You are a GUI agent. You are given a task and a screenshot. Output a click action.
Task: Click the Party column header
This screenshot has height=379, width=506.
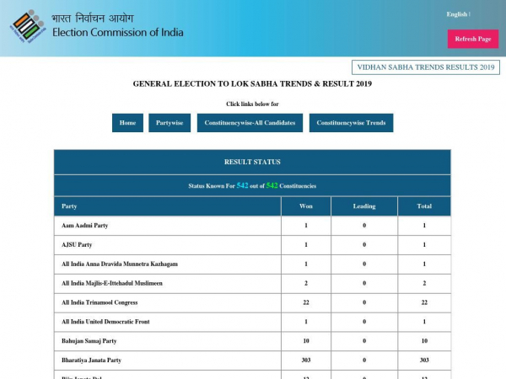tap(69, 206)
